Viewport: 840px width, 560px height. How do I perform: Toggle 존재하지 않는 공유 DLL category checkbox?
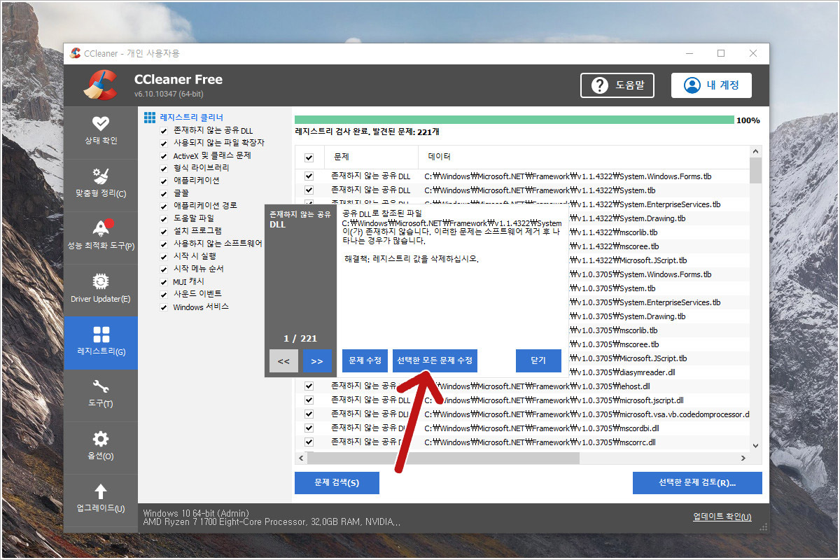[163, 131]
